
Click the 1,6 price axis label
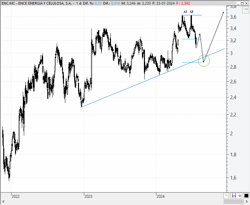[233, 178]
